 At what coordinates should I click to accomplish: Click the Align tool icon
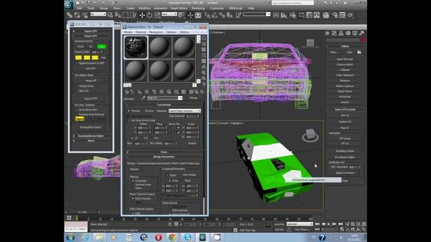point(284,15)
